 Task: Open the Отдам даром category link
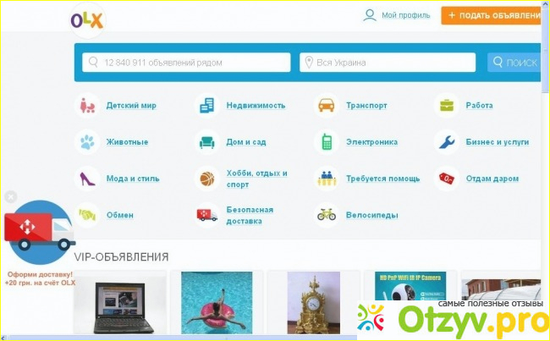(492, 179)
